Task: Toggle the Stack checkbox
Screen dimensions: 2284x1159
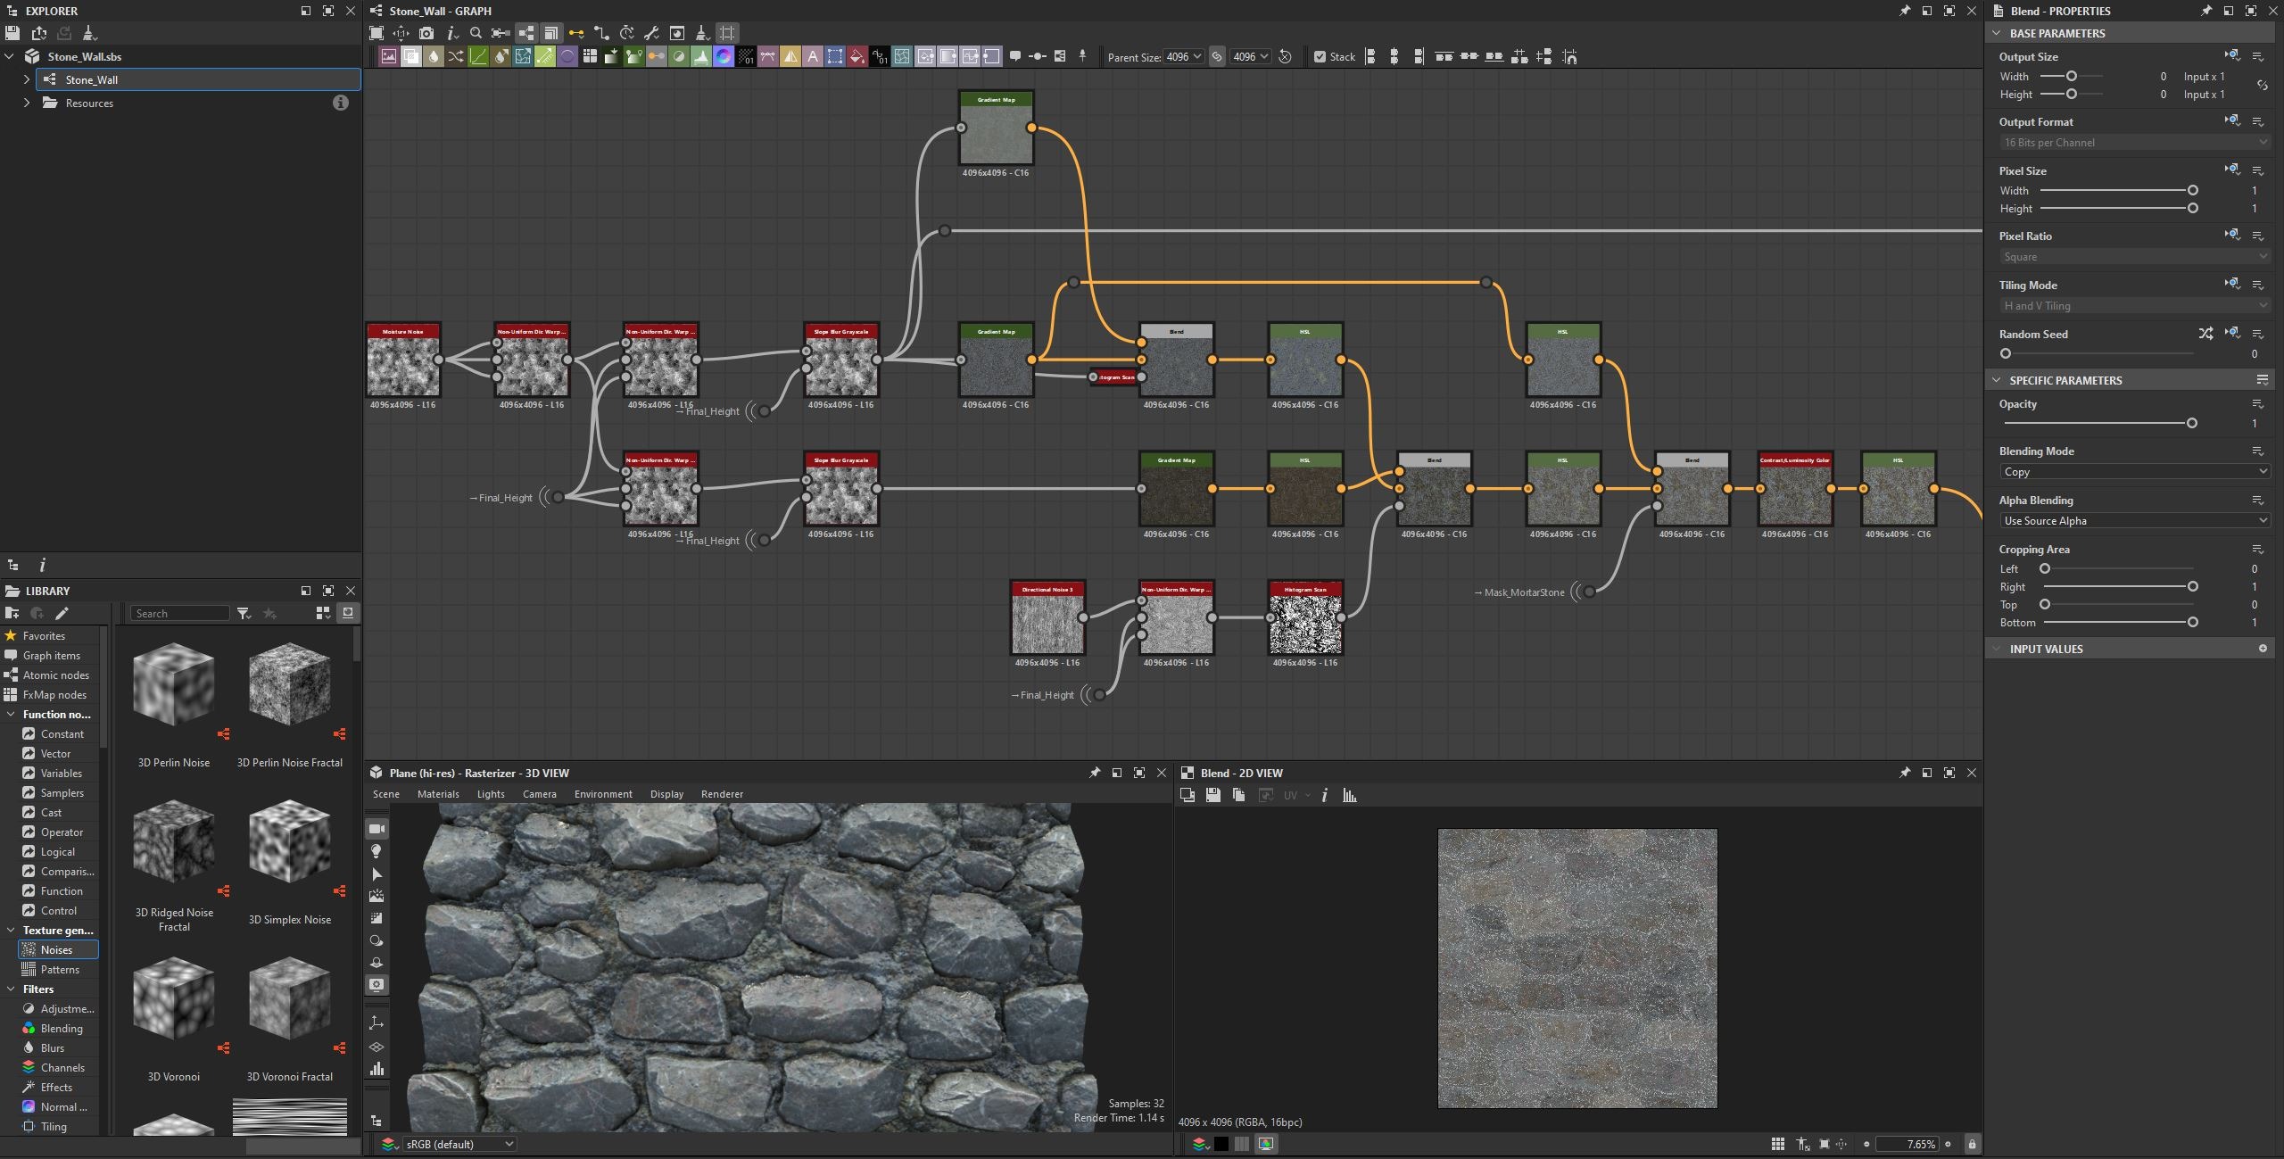Action: point(1320,56)
